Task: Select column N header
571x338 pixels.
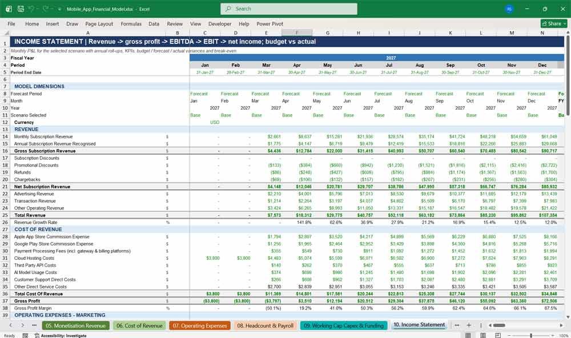Action: (542, 33)
